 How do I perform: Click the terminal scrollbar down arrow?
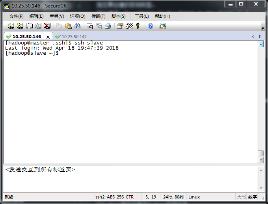(261, 160)
